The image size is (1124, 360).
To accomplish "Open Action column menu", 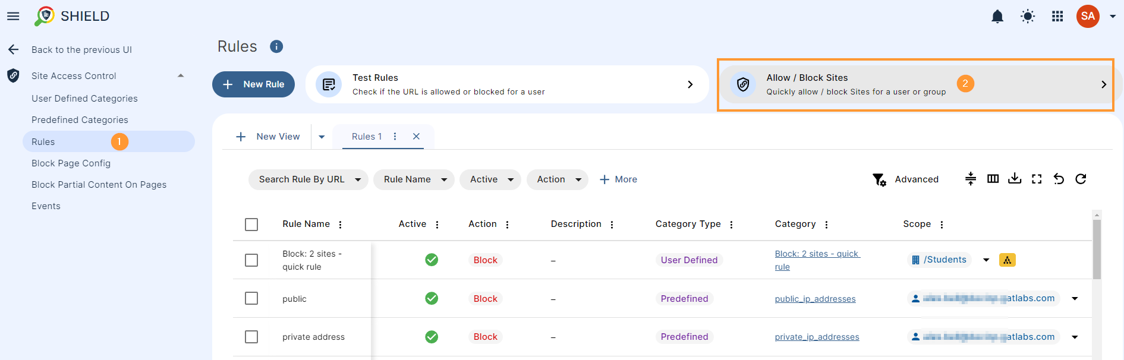I will (x=507, y=225).
